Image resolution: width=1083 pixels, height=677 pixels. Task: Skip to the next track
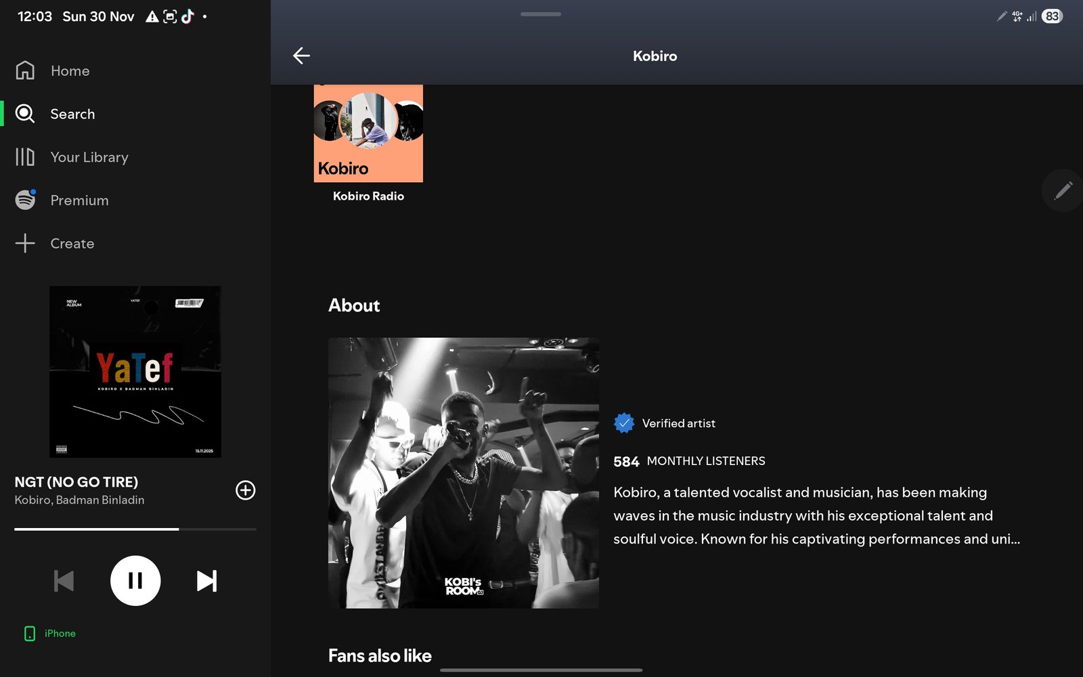(x=206, y=581)
